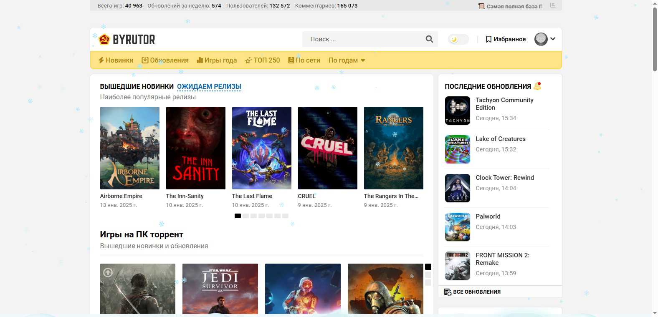Screen dimensions: 658x317
Task: Open the ТОП 250 page
Action: click(262, 60)
